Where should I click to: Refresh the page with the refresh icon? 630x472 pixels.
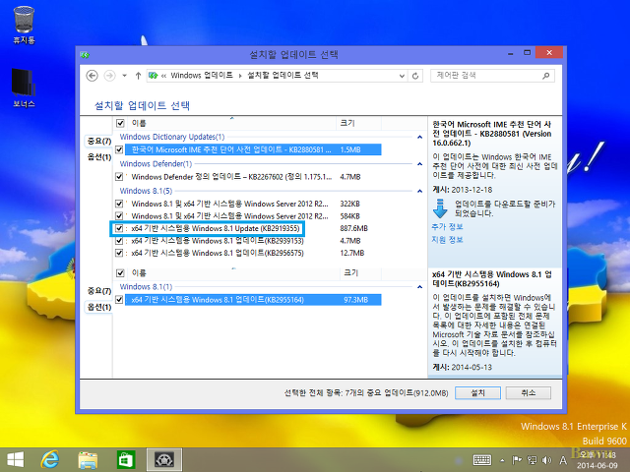415,76
